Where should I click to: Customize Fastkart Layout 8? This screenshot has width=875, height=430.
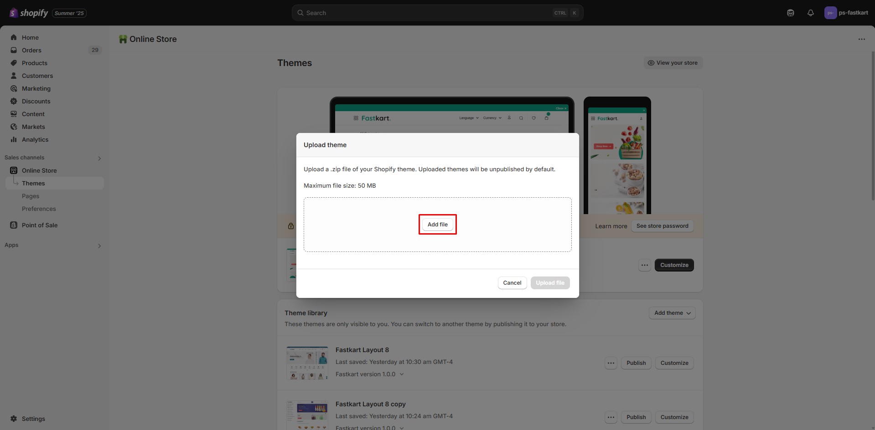click(674, 363)
